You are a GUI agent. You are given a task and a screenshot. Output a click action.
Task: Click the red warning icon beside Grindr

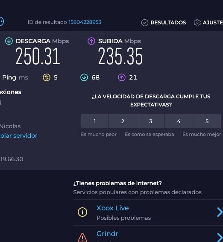[82, 238]
